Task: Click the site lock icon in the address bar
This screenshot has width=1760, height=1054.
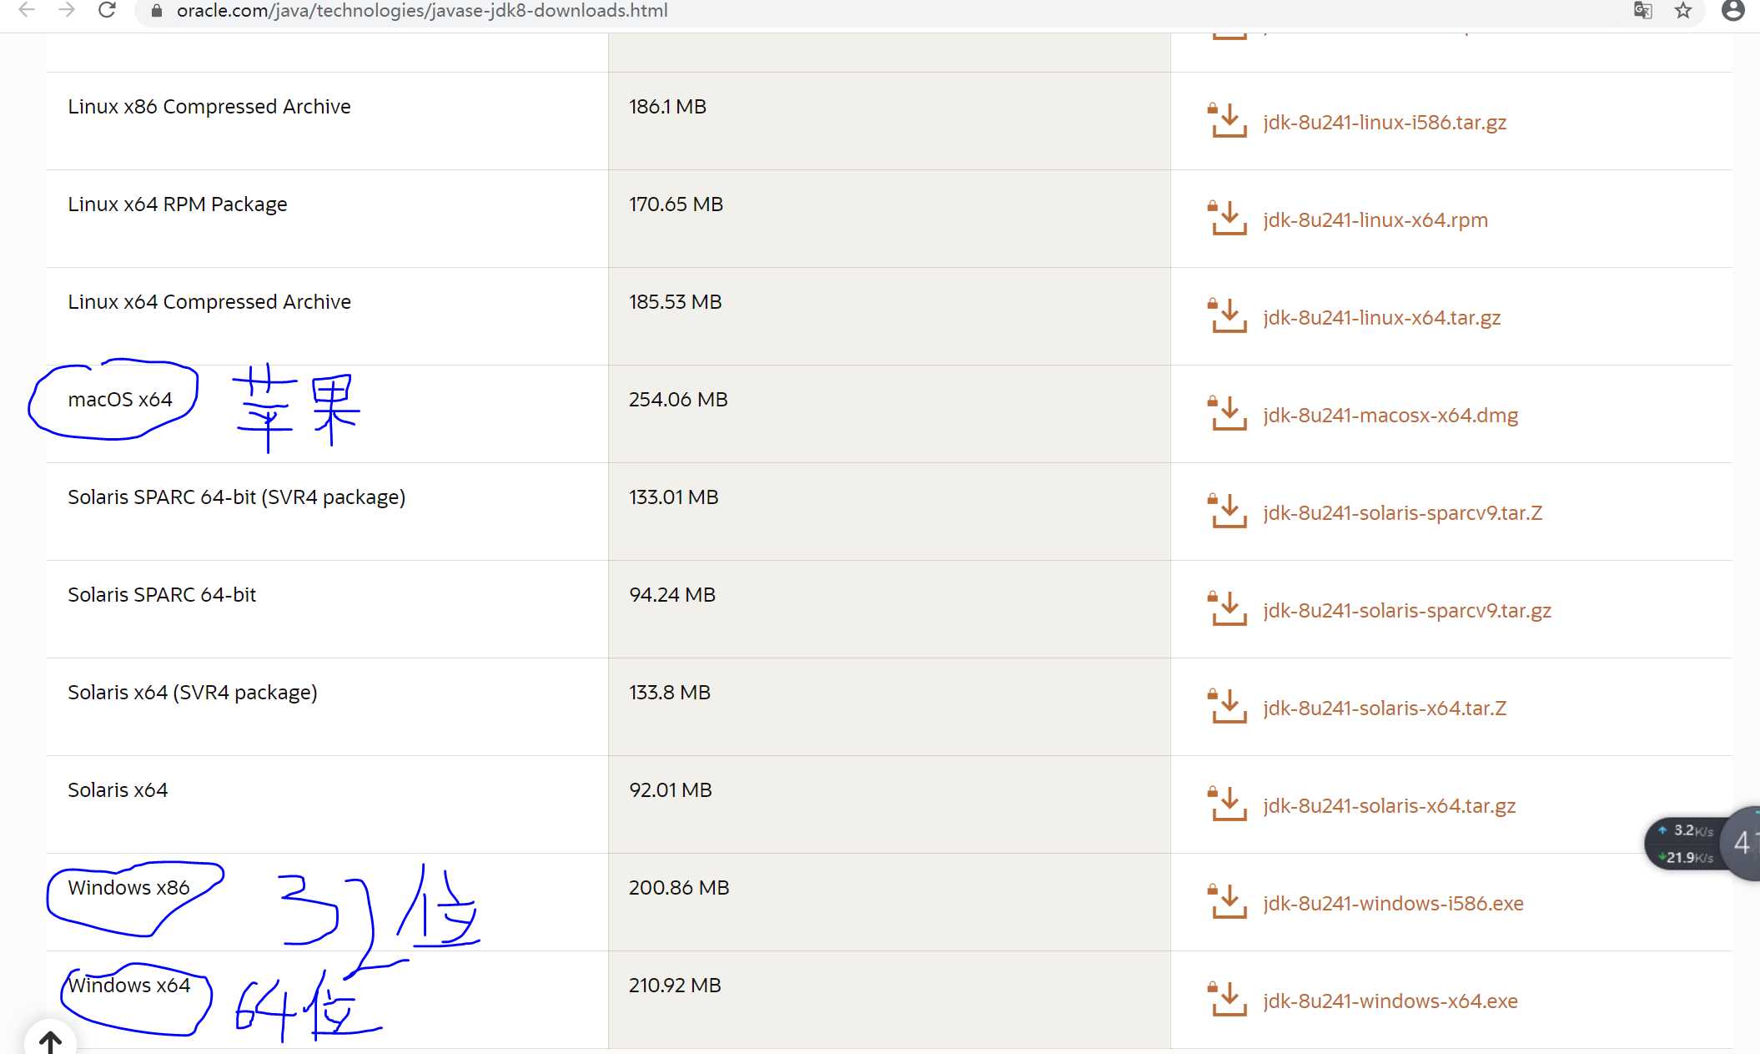Action: click(x=156, y=11)
